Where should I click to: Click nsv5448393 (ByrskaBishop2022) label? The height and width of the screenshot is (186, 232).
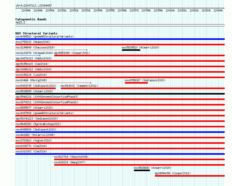[x=38, y=124]
